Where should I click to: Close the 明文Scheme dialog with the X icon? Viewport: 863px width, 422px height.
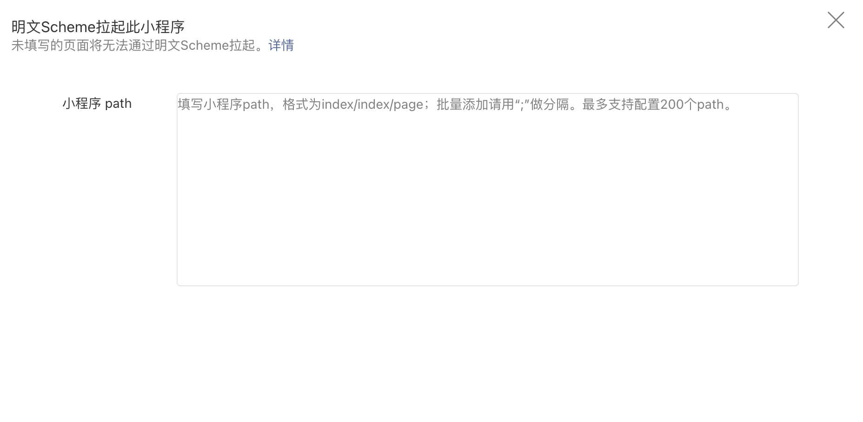coord(836,20)
